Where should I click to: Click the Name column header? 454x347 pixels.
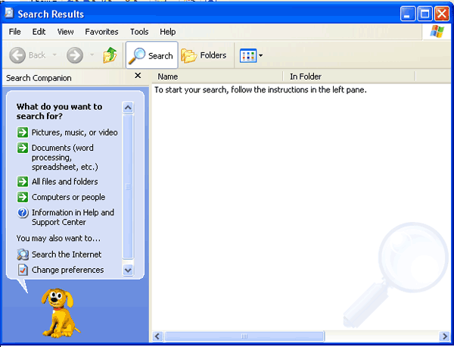coord(218,77)
